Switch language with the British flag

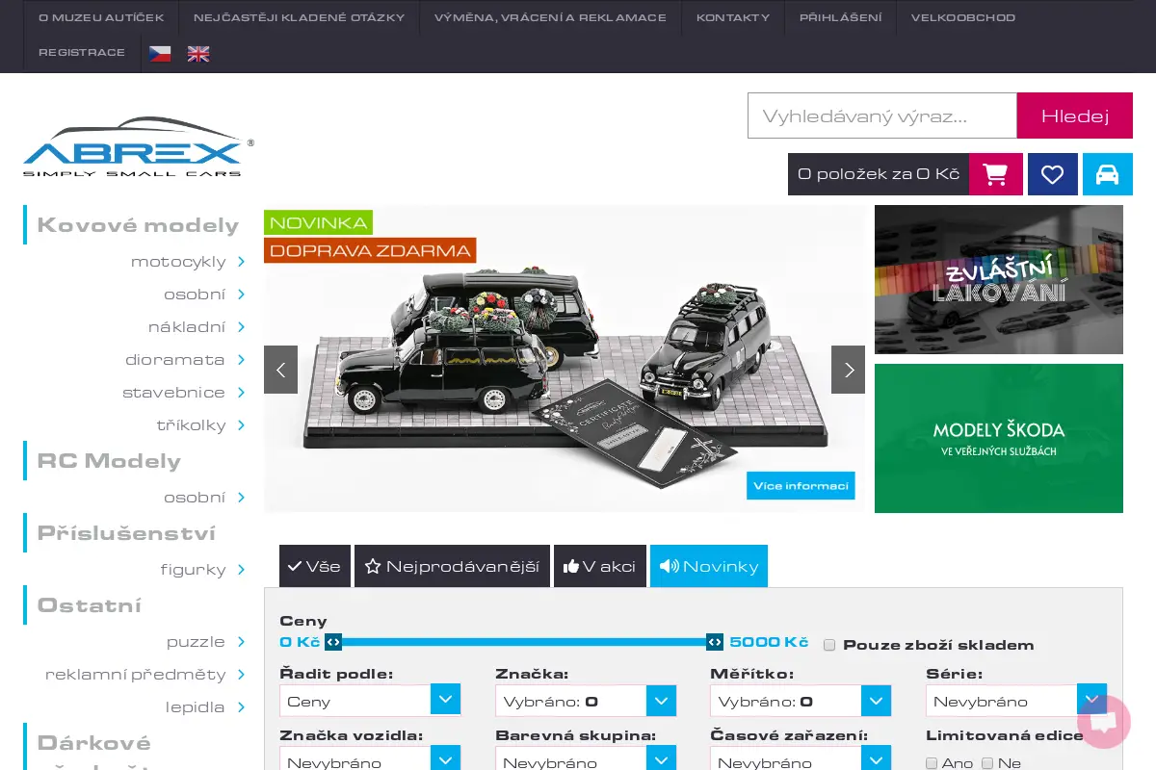point(198,54)
